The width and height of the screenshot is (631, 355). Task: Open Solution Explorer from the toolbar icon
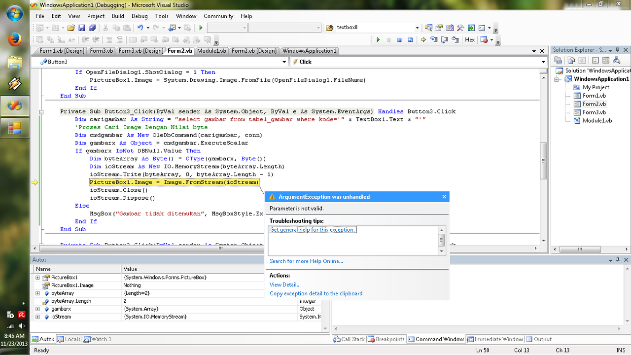coord(429,28)
